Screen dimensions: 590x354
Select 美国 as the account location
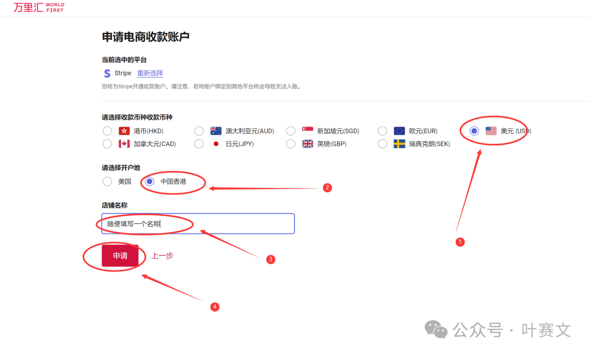(x=107, y=181)
